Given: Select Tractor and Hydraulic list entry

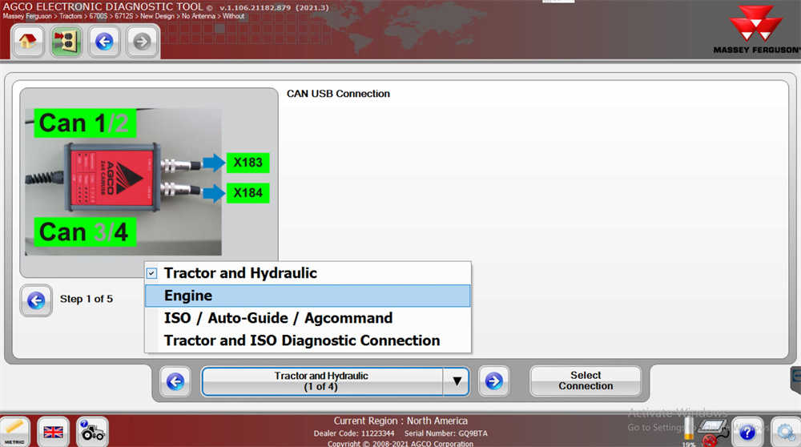Looking at the screenshot, I should [308, 273].
